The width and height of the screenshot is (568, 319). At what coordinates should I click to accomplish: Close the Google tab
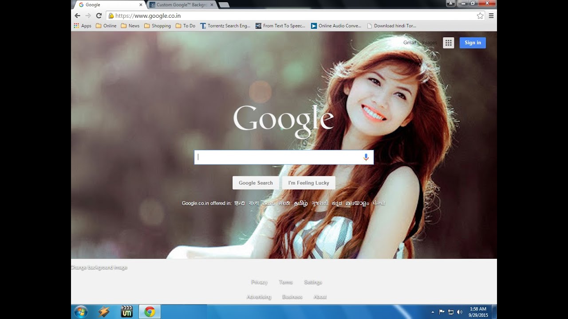pos(141,5)
